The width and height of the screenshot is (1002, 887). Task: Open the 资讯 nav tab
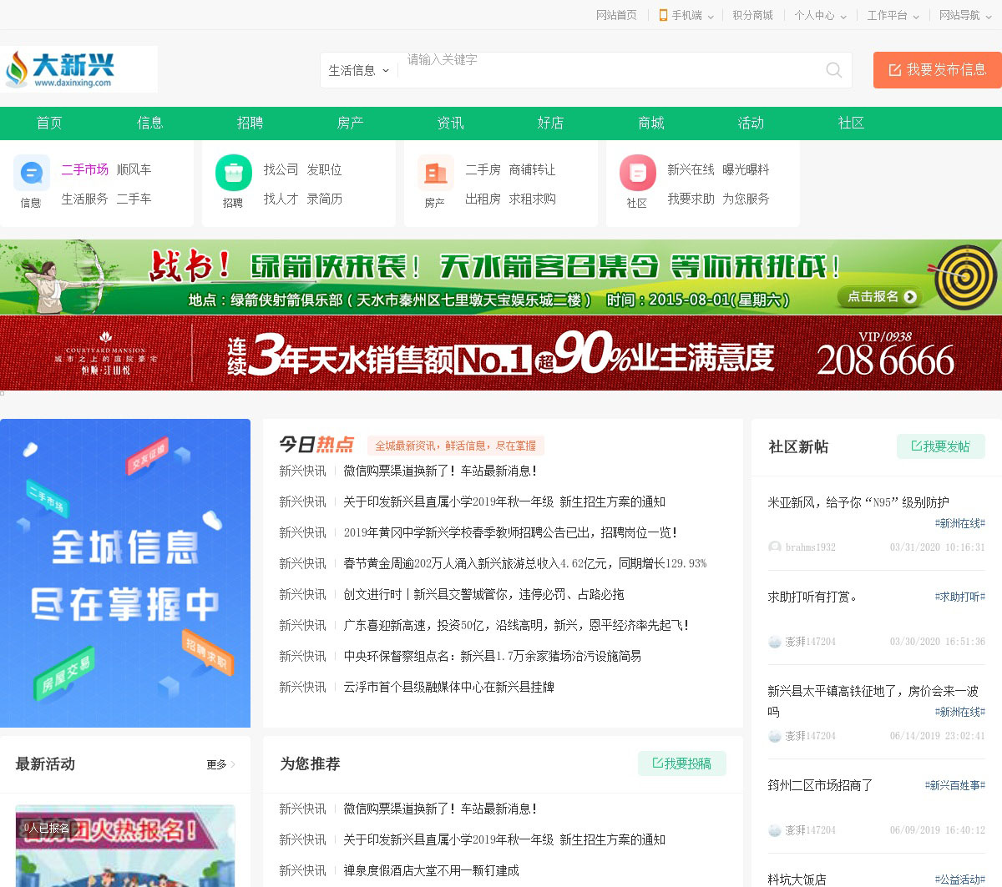[450, 123]
